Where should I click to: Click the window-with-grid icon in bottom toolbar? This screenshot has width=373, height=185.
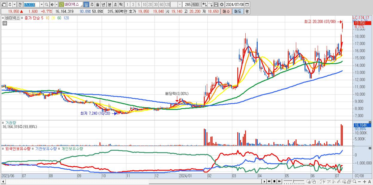click(309, 182)
